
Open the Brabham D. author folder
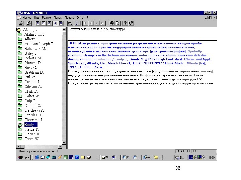pos(34,72)
